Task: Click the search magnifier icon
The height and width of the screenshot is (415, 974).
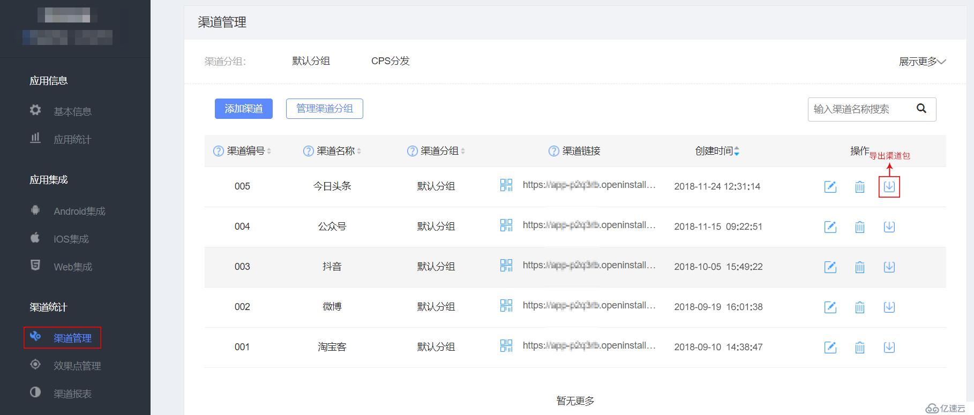Action: point(921,108)
